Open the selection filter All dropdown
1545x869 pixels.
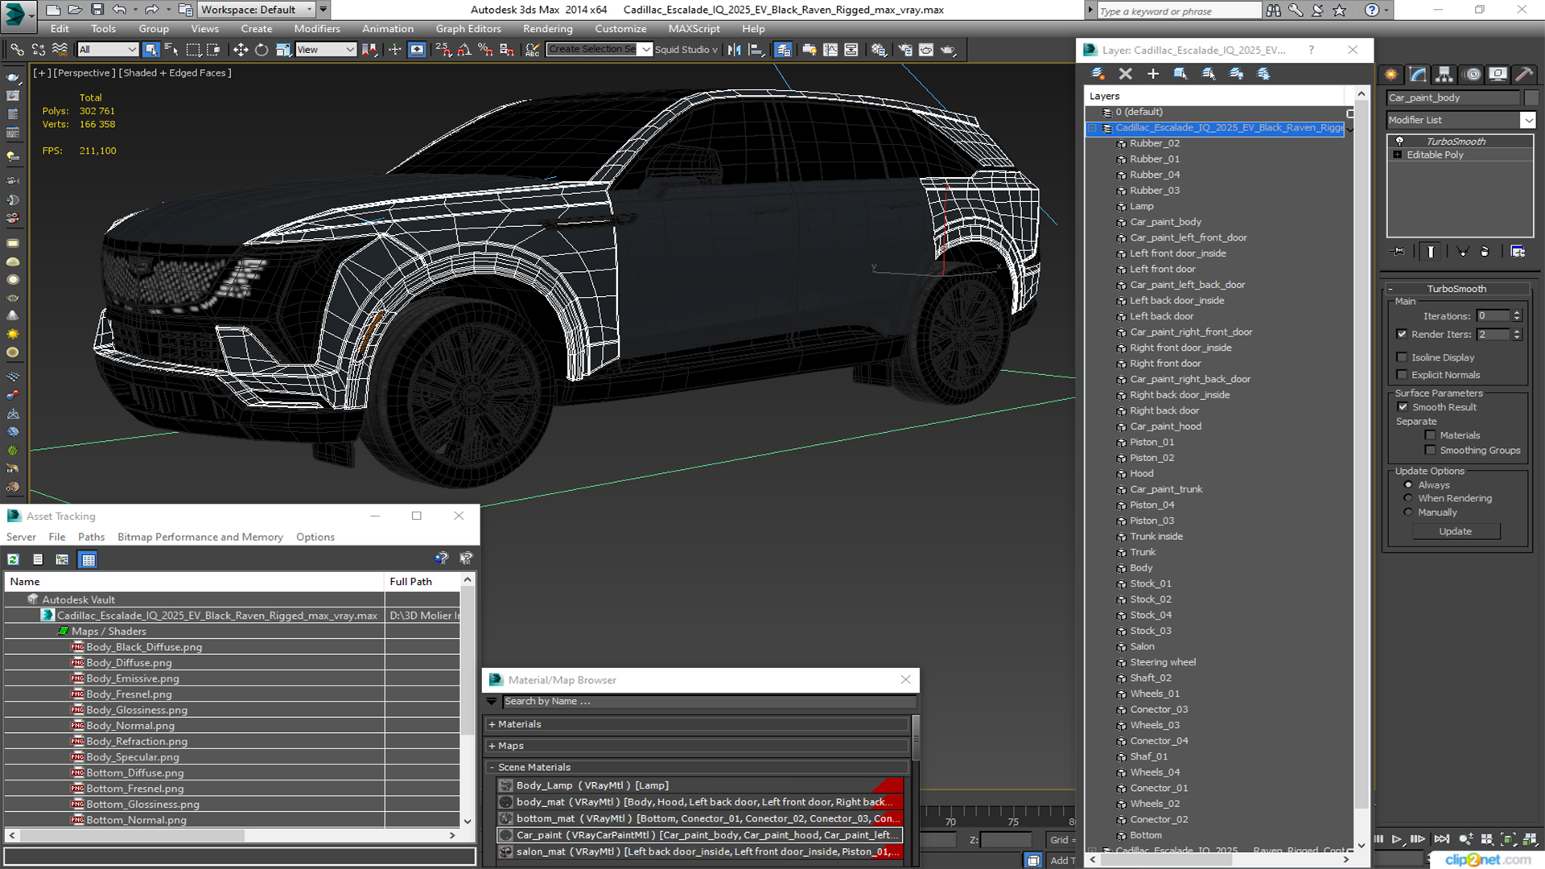tap(108, 50)
